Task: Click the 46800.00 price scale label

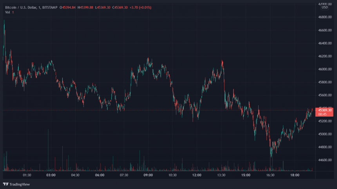Action: tap(325, 17)
